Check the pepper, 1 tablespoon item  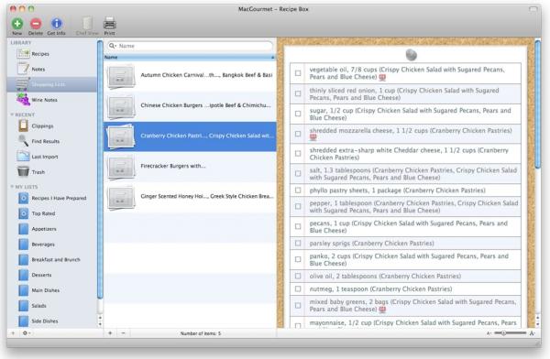298,206
